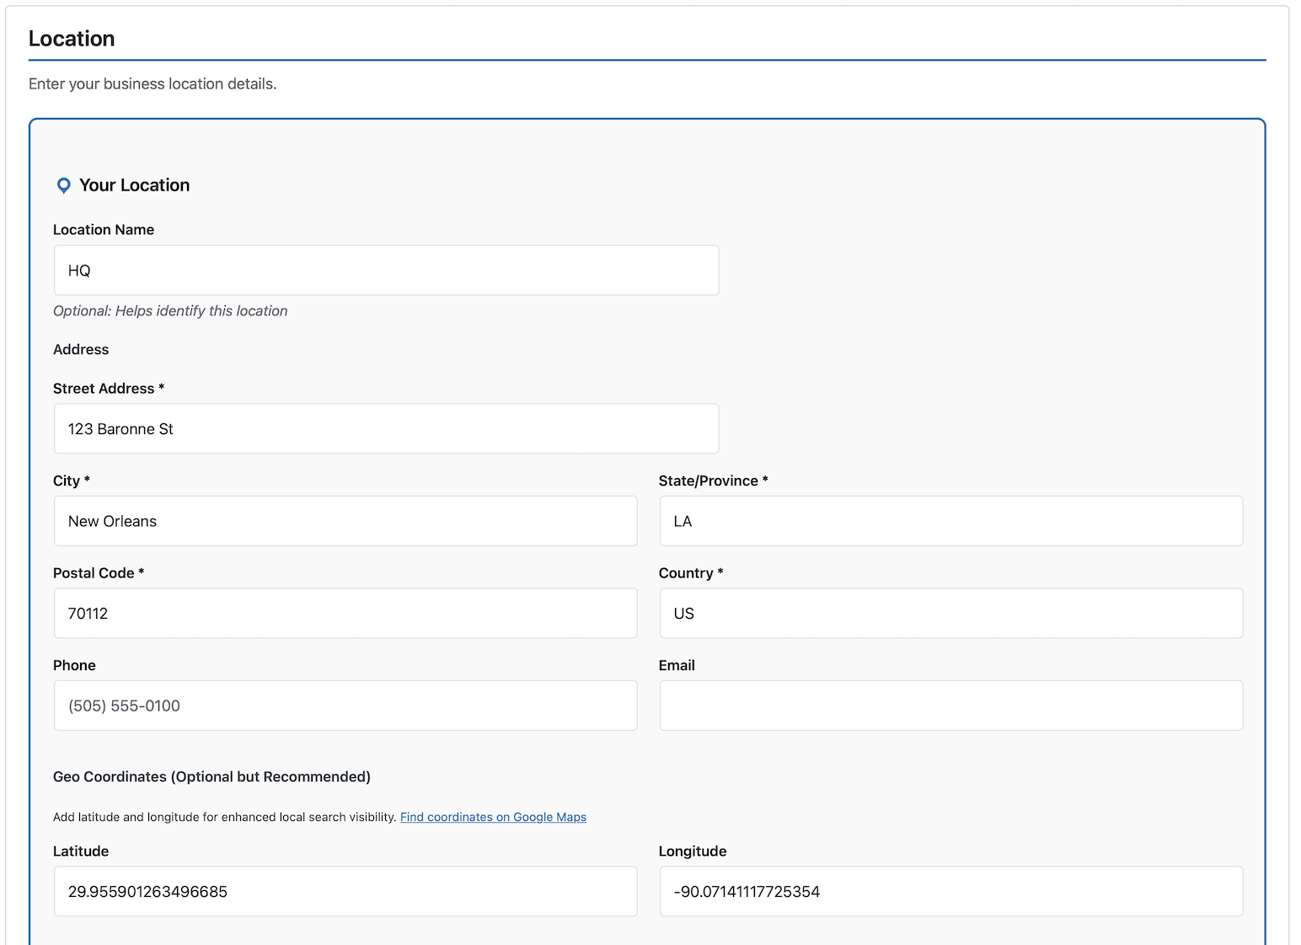Click the Geo Coordinates heading text
The image size is (1301, 945).
[x=211, y=776]
